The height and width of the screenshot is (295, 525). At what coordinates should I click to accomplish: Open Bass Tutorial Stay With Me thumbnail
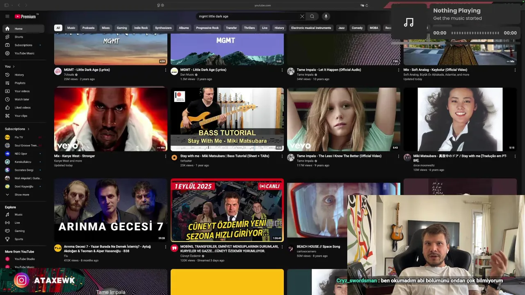click(227, 119)
